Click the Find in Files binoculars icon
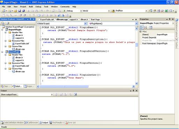The height and width of the screenshot is (129, 179). point(113,11)
